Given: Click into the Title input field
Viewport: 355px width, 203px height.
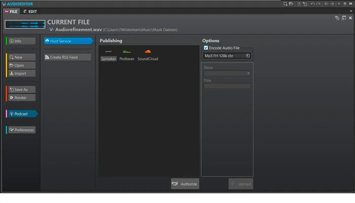Looking at the screenshot, I should [x=227, y=86].
